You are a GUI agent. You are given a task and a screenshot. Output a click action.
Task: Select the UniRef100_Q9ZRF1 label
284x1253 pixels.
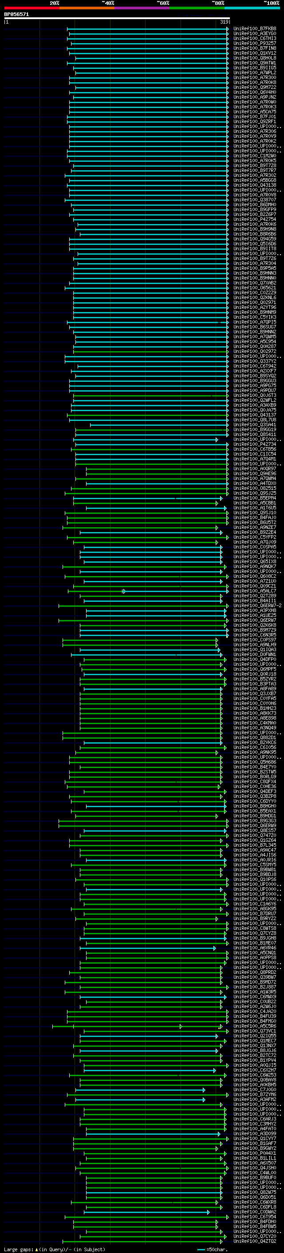255,122
